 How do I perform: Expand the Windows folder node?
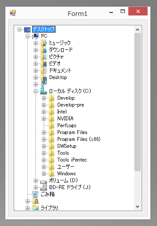click(x=44, y=174)
